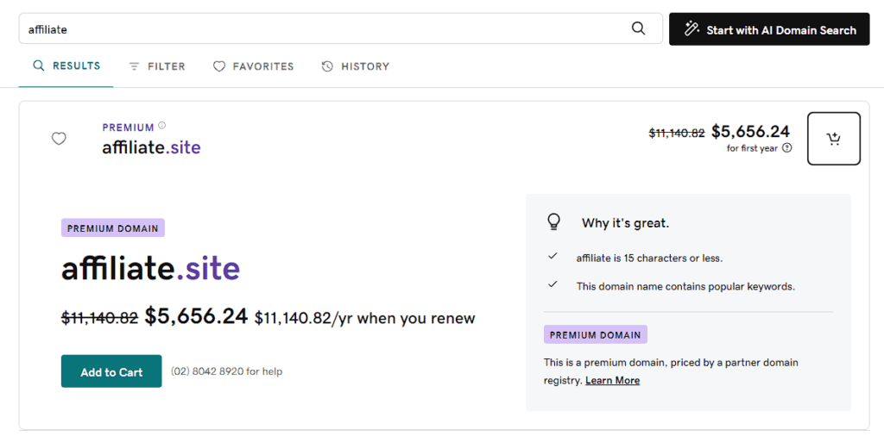Click the help icon beside 'for first year'
884x436 pixels.
787,148
